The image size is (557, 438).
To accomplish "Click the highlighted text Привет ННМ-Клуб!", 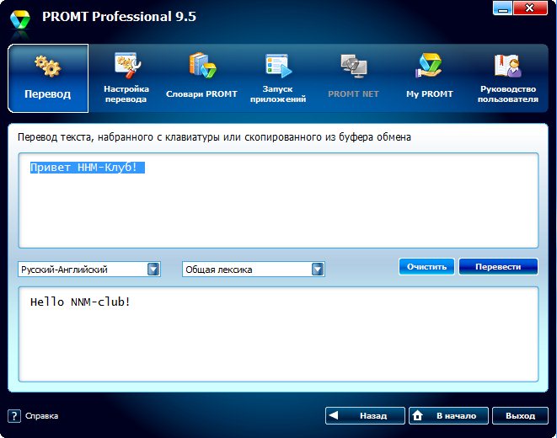I will 88,167.
